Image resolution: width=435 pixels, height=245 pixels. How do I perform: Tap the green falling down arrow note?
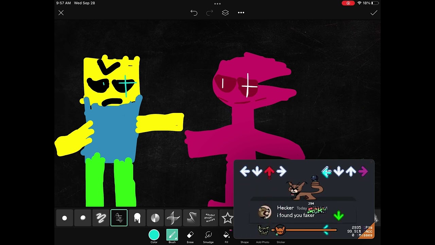coord(338,215)
